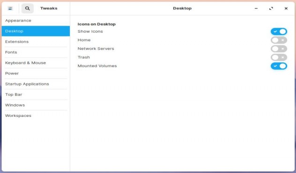Go to the Fonts section
Image resolution: width=296 pixels, height=173 pixels.
(x=36, y=52)
